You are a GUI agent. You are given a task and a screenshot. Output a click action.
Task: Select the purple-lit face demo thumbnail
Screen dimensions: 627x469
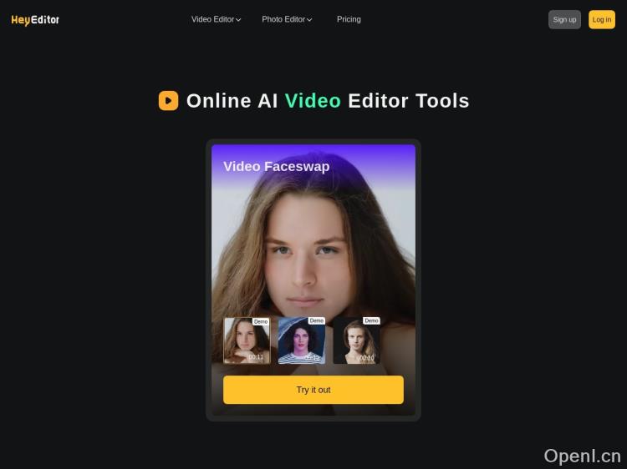tap(302, 340)
